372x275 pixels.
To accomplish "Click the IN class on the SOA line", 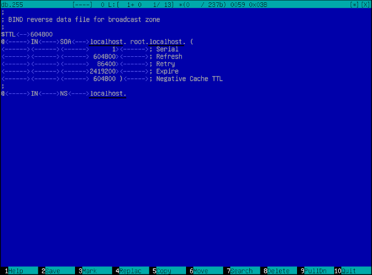I will (34, 42).
